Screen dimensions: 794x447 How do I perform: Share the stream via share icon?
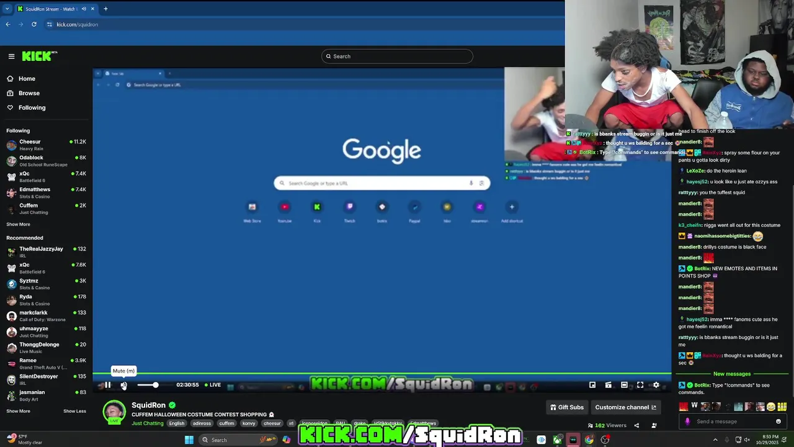click(636, 425)
